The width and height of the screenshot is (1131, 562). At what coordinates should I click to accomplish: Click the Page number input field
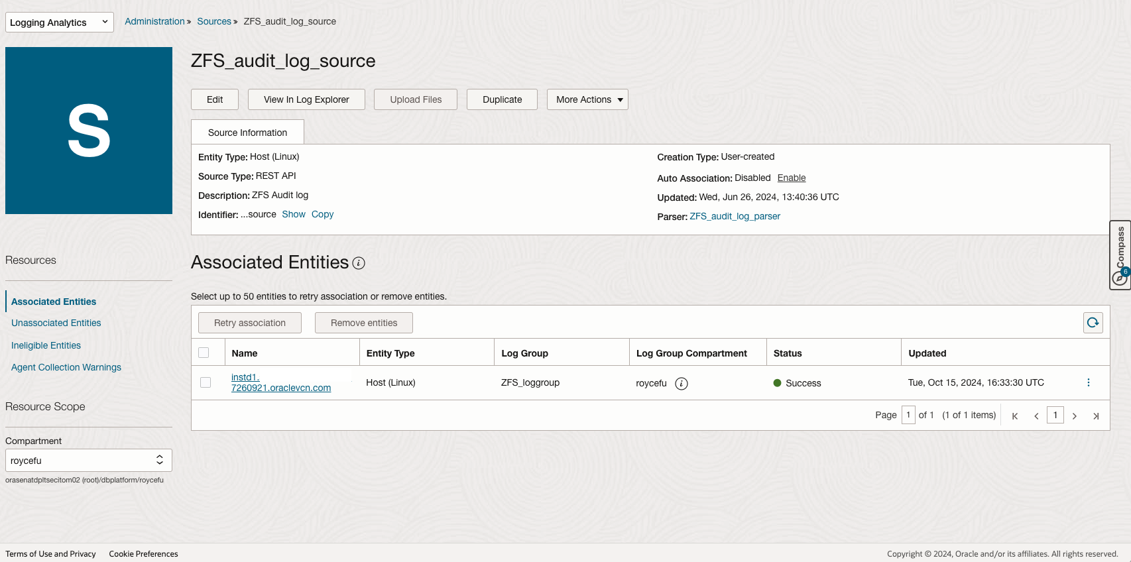[908, 415]
